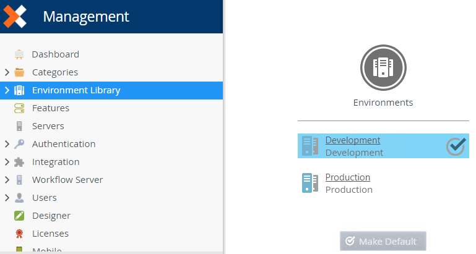Expand the Authentication tree node
The image size is (476, 254).
(x=7, y=144)
